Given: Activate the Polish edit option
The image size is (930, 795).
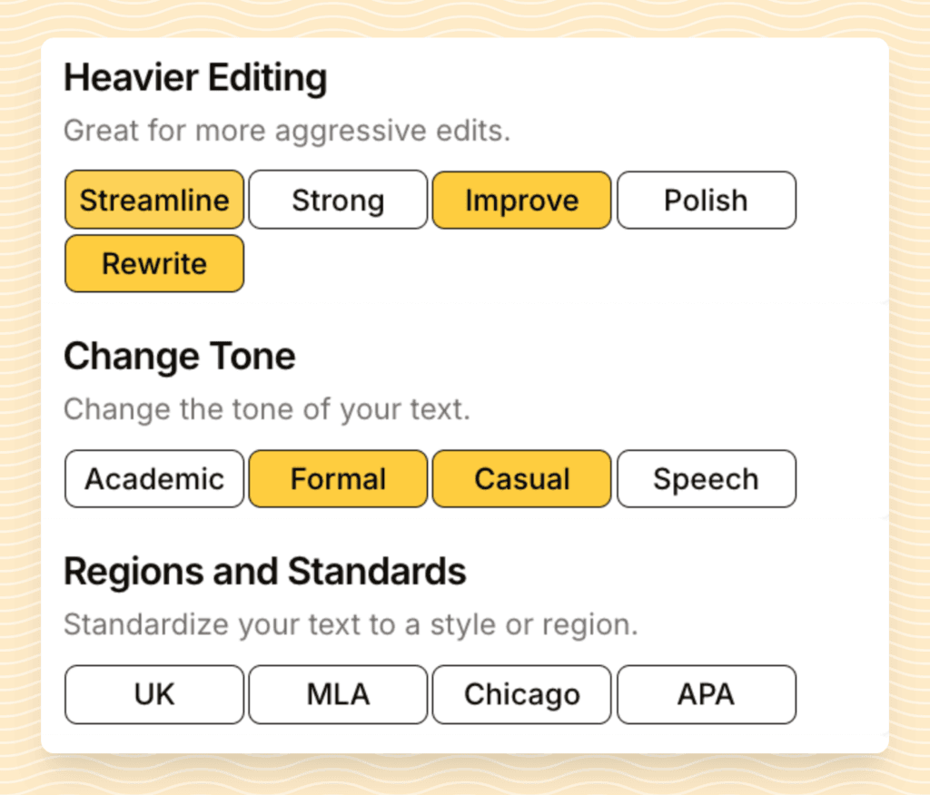Looking at the screenshot, I should coord(706,200).
